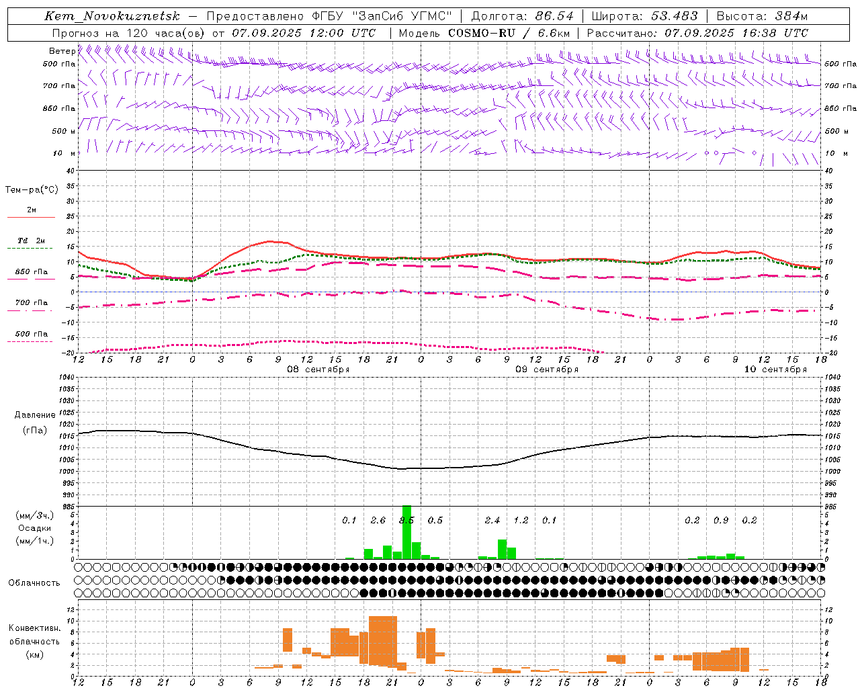Click the Td 2м legend label
This screenshot has height=688, width=860.
(31, 241)
